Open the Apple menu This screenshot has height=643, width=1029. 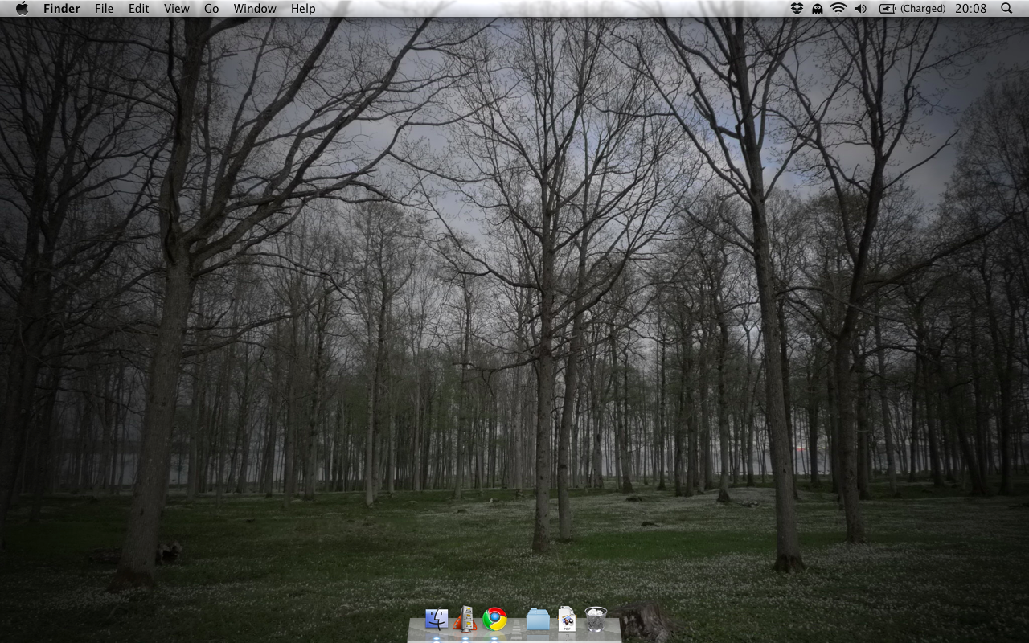click(x=22, y=8)
